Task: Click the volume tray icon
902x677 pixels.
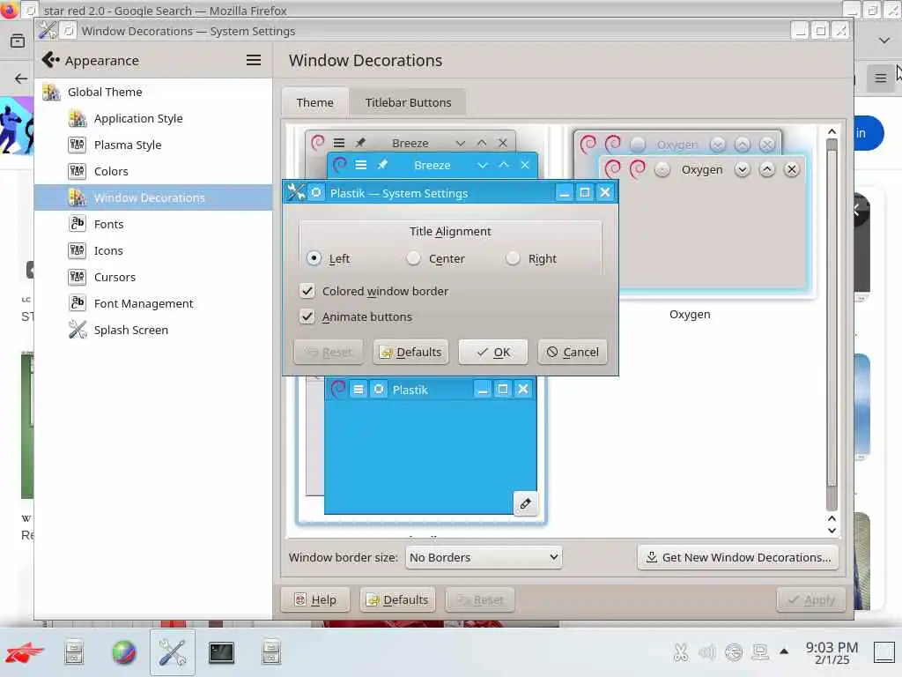Action: (707, 652)
